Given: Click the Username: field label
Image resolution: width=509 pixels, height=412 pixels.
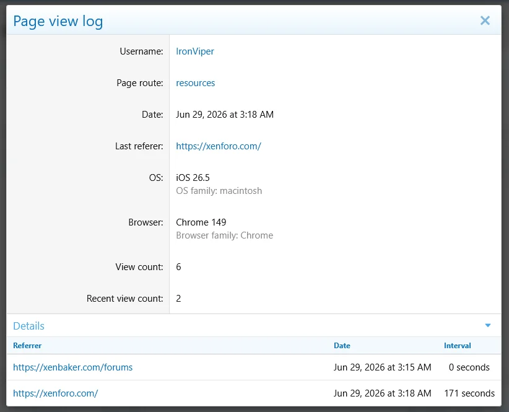Looking at the screenshot, I should coord(141,51).
